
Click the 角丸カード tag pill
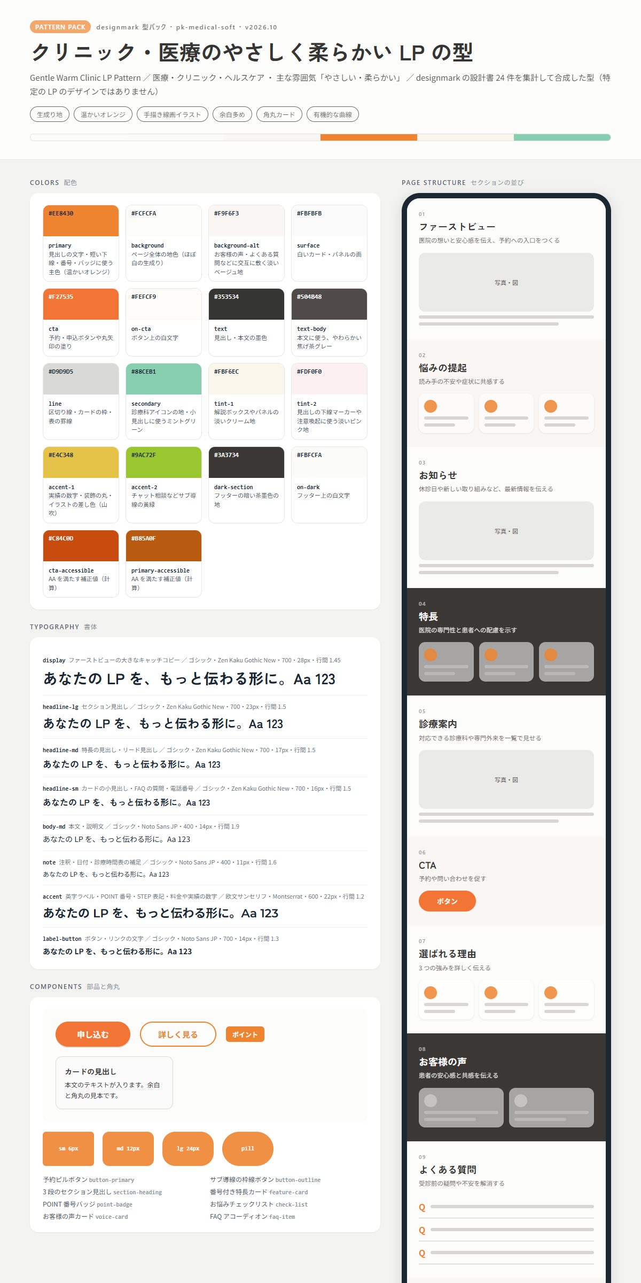click(x=279, y=114)
